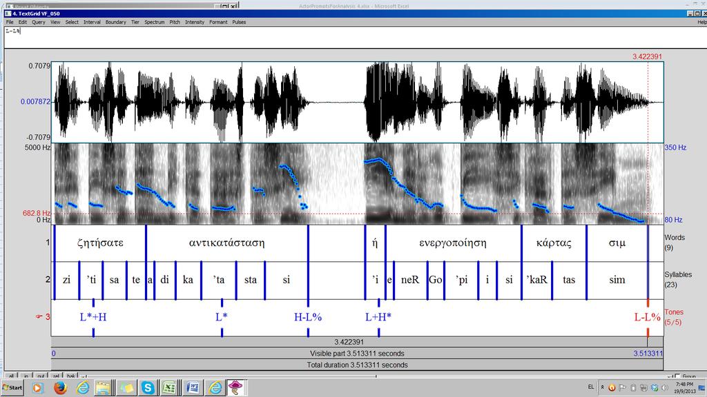Click the network tray icon
707x397 pixels.
643,387
